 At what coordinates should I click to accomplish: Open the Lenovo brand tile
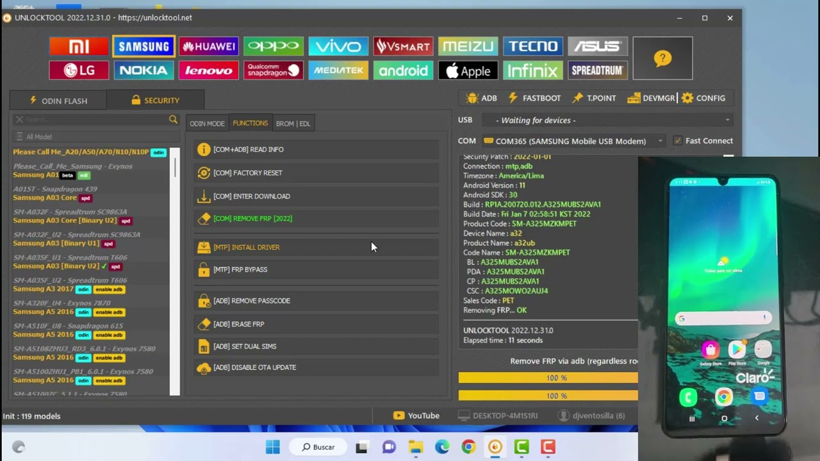(x=209, y=70)
